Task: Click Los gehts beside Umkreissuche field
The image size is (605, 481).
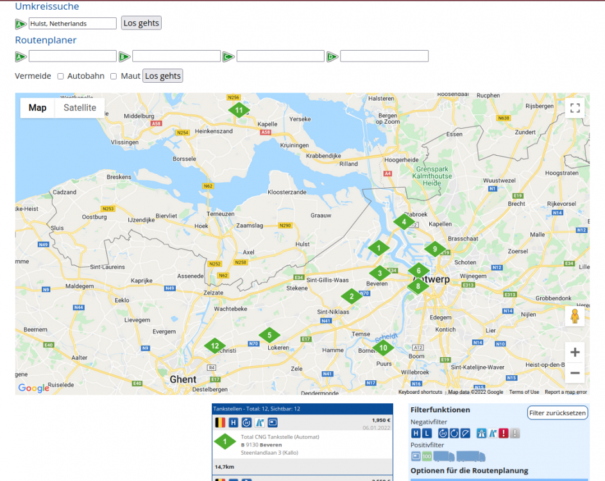Action: (141, 23)
